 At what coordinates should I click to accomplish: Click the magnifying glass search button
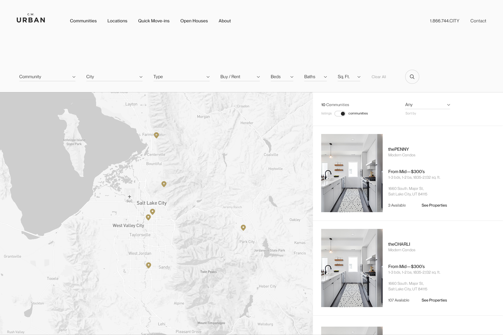click(x=412, y=77)
